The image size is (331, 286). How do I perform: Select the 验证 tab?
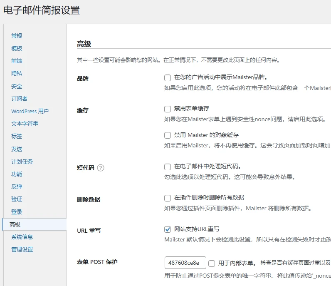pos(17,199)
